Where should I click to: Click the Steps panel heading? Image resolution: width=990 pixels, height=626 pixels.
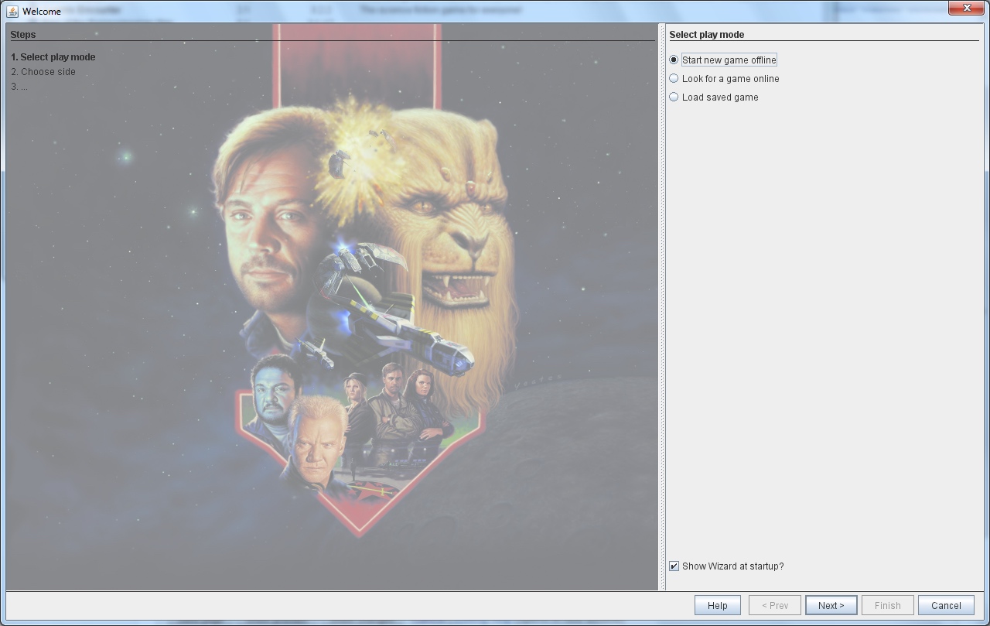(x=23, y=34)
